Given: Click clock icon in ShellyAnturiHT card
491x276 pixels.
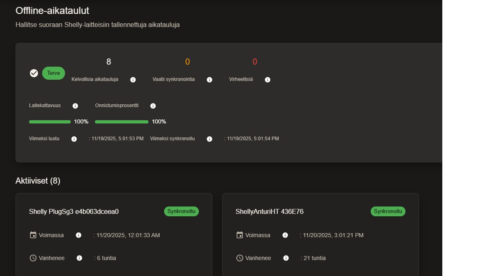Looking at the screenshot, I should point(240,258).
